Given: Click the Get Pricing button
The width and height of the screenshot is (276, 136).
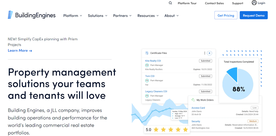Looking at the screenshot, I should (x=226, y=15).
